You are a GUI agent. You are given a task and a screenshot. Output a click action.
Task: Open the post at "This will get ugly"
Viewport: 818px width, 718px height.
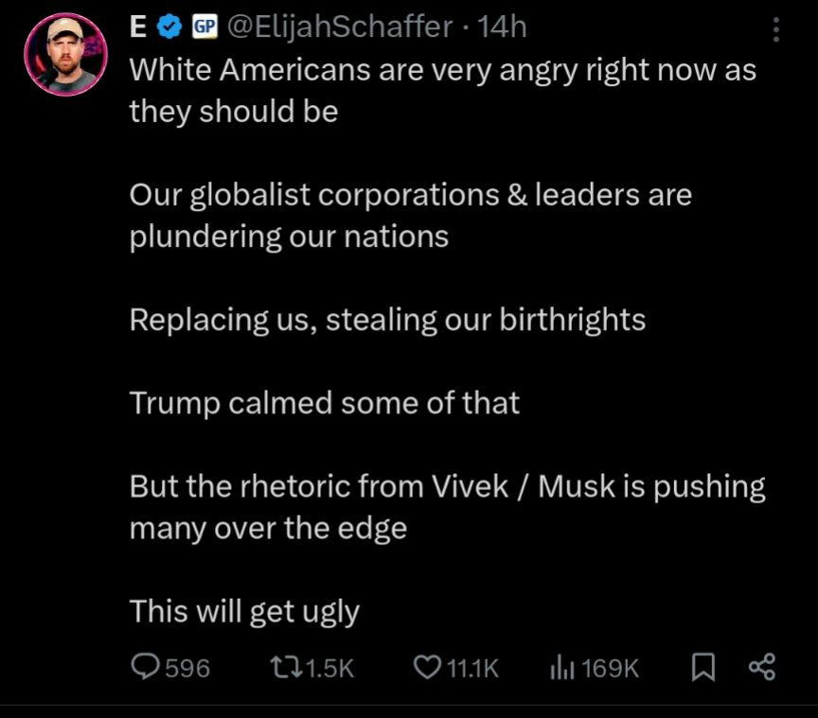coord(244,612)
